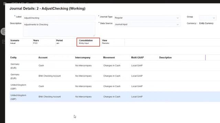Click No Intercompany in Germany BNK Checking row
Screen dimensions: 220x123
tap(84, 76)
